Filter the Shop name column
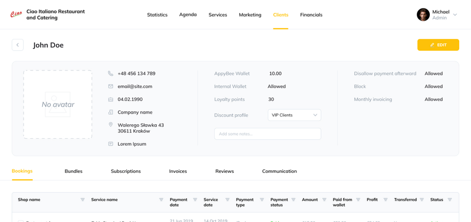Image resolution: width=471 pixels, height=222 pixels. pyautogui.click(x=82, y=200)
